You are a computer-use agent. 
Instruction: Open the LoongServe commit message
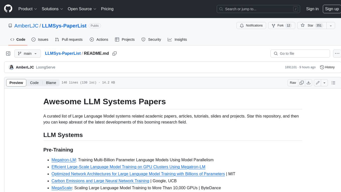tap(46, 67)
